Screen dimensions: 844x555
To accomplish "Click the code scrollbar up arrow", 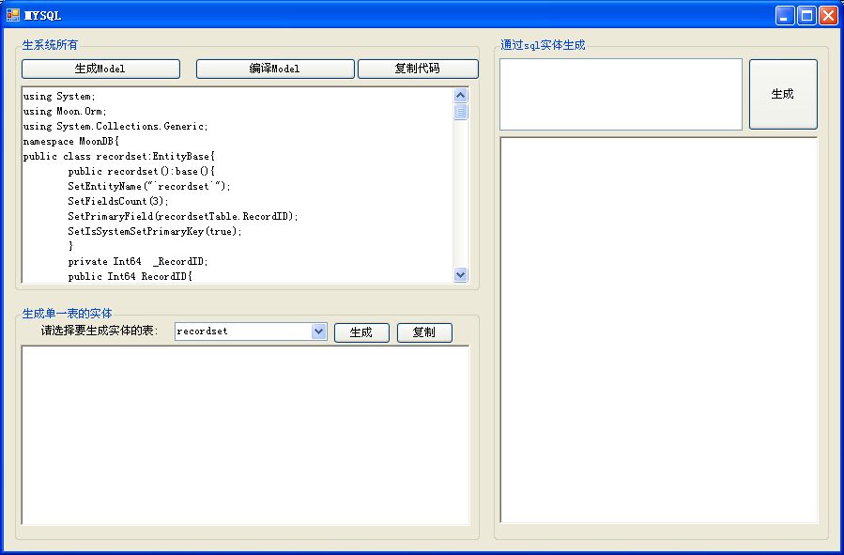I will [x=460, y=95].
